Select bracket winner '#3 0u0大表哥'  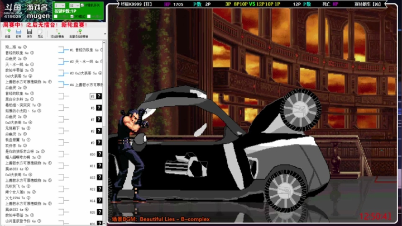[86, 73]
